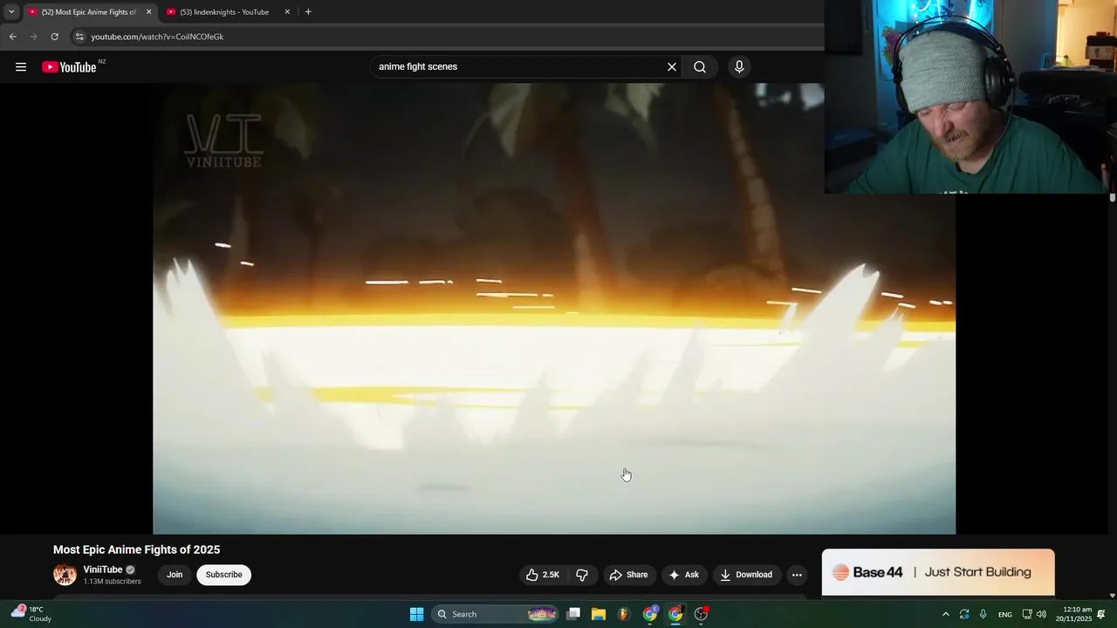
Task: Go to the YouTube home logo
Action: [x=69, y=67]
